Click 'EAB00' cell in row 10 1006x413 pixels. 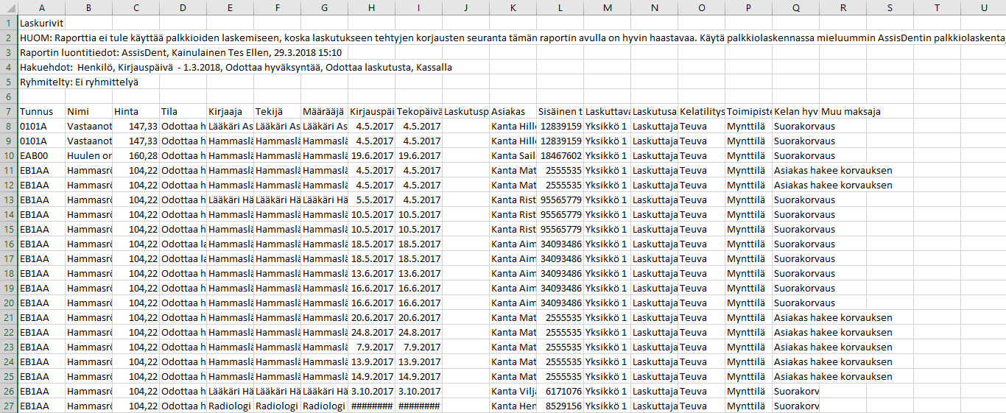[41, 155]
